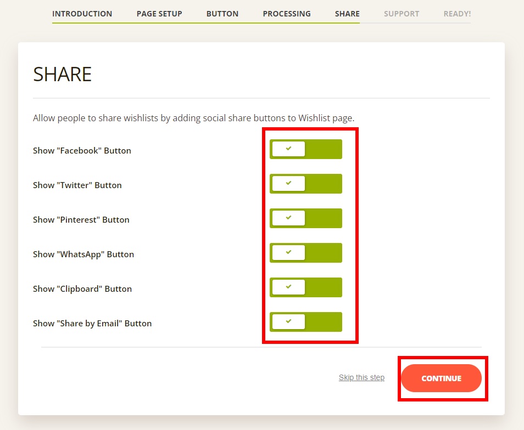The width and height of the screenshot is (524, 430).
Task: Click the Show "Pinterest" Button label
Action: point(81,220)
